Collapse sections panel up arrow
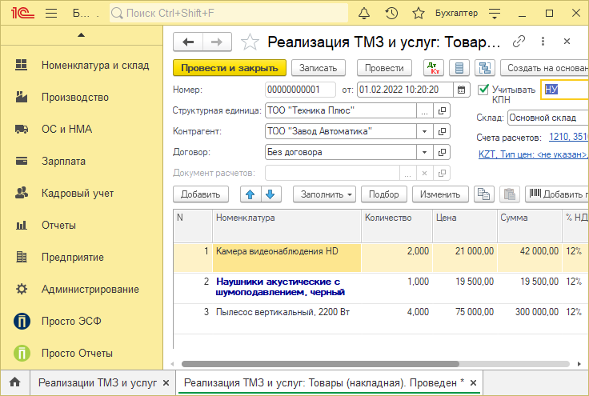589x396 pixels. tap(81, 35)
